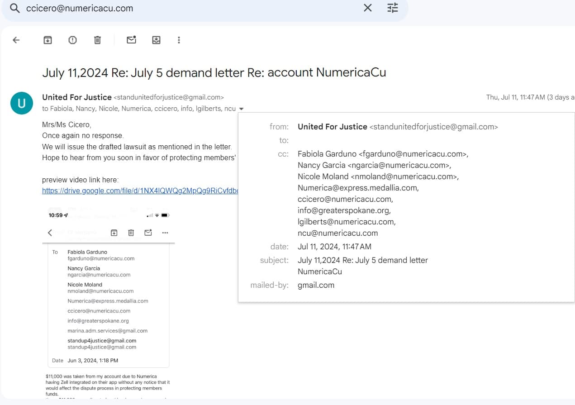This screenshot has height=405, width=575.
Task: Open search filter options icon
Action: point(393,8)
